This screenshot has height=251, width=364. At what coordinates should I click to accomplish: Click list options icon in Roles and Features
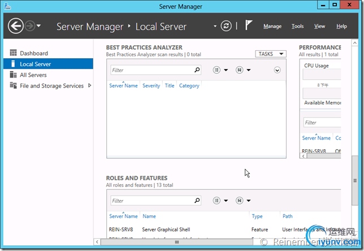(x=216, y=200)
